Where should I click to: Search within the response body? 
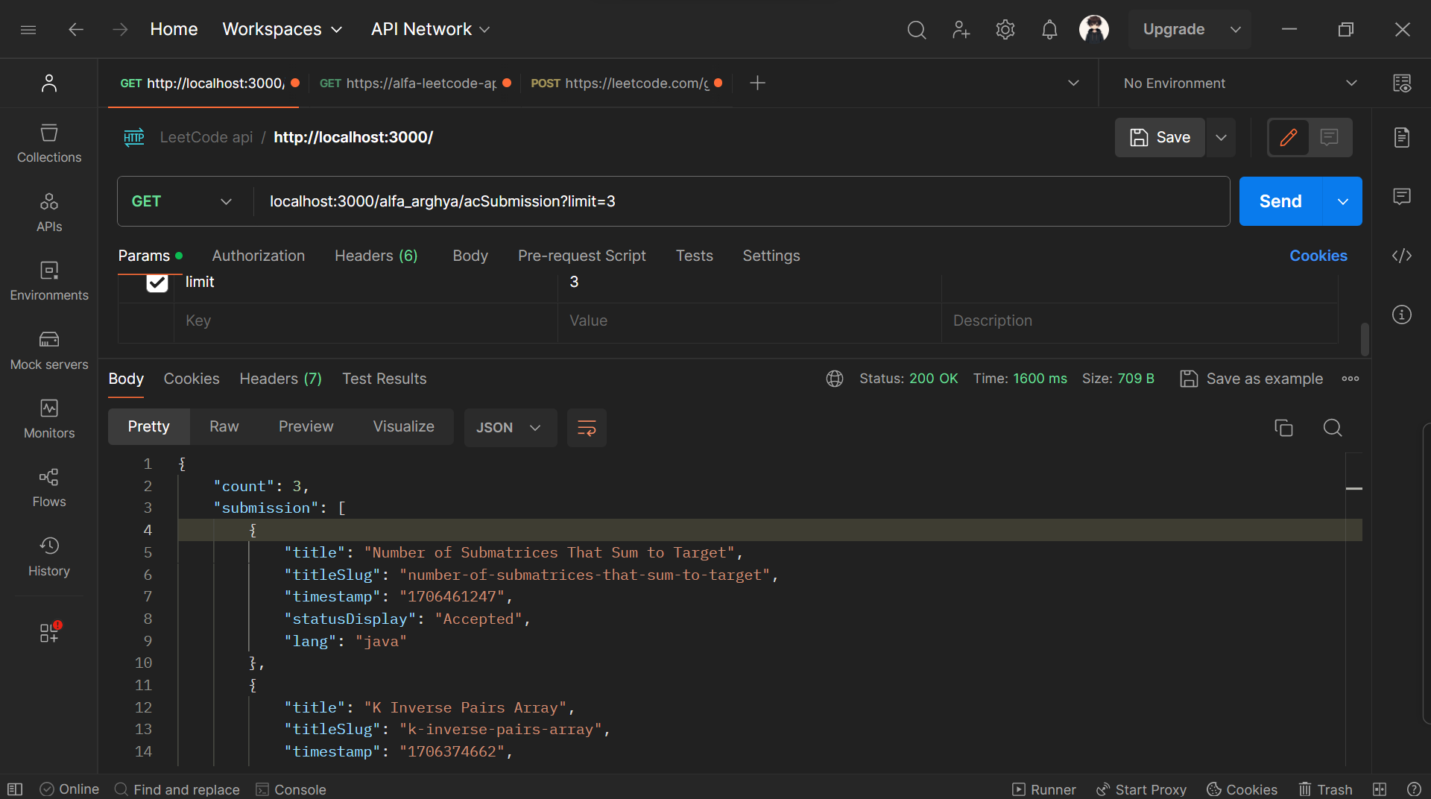pyautogui.click(x=1333, y=428)
